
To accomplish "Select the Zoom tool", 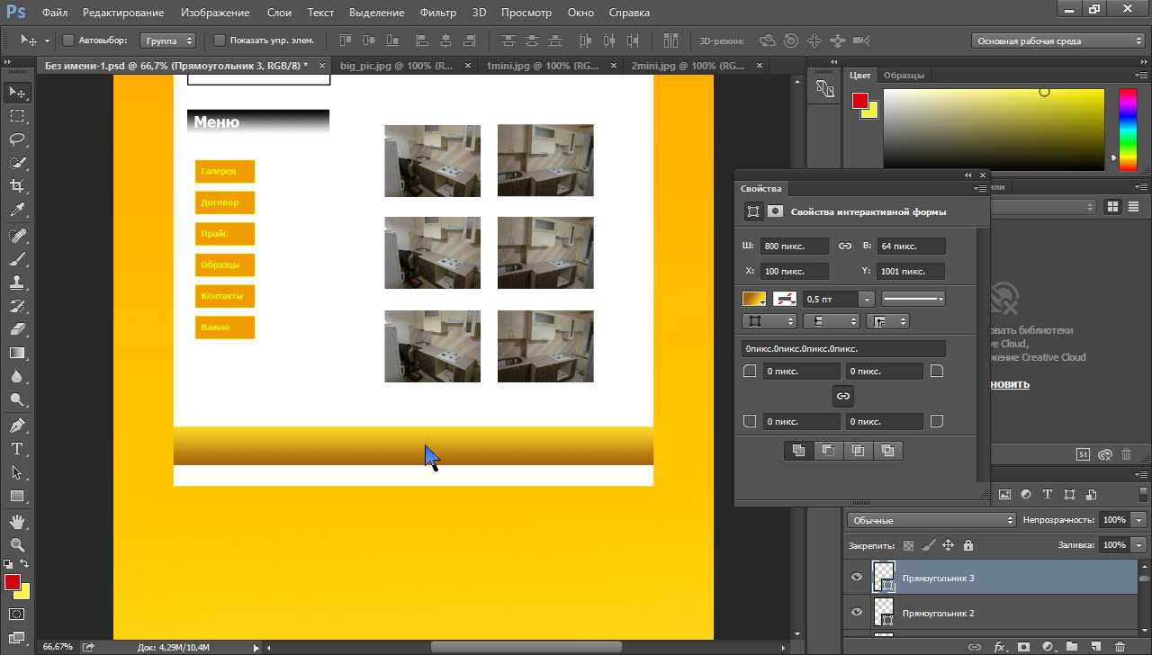I will click(17, 545).
